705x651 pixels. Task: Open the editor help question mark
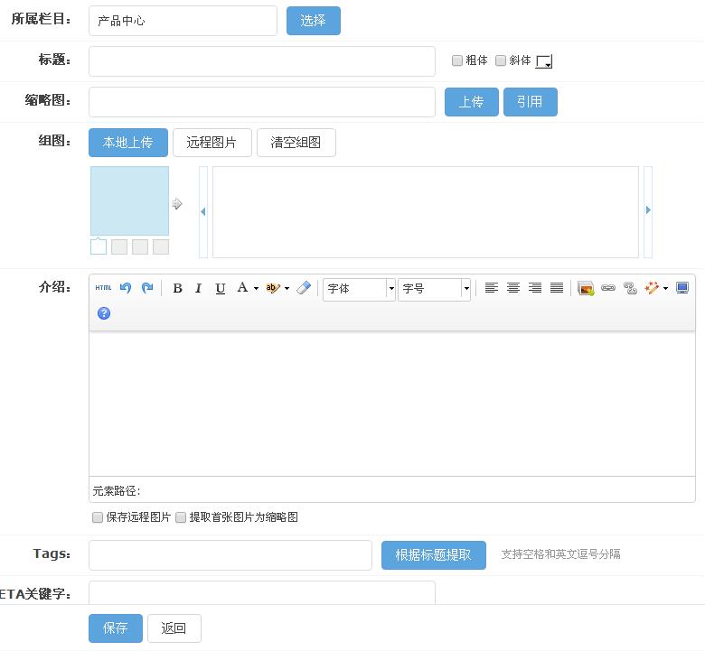click(104, 313)
